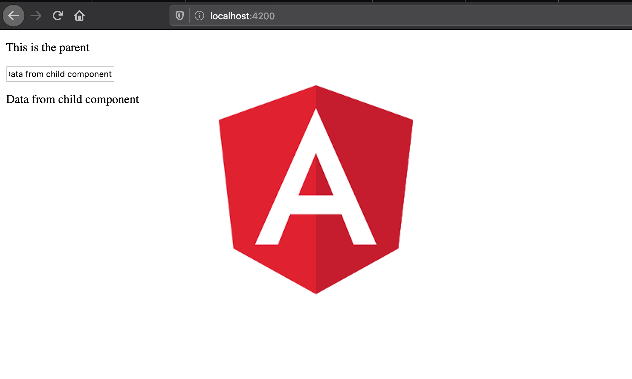Viewport: 632px width, 379px height.
Task: Reload the localhost:4200 page
Action: tap(57, 16)
